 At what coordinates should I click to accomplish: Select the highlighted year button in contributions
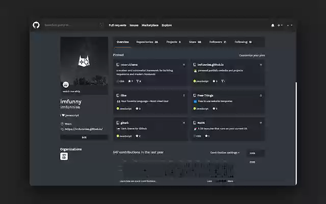pyautogui.click(x=256, y=153)
